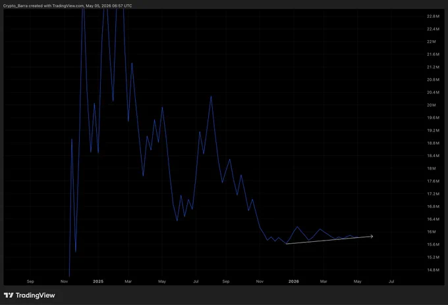
Task: Select the 19.6M price axis label
Action: tap(433, 118)
